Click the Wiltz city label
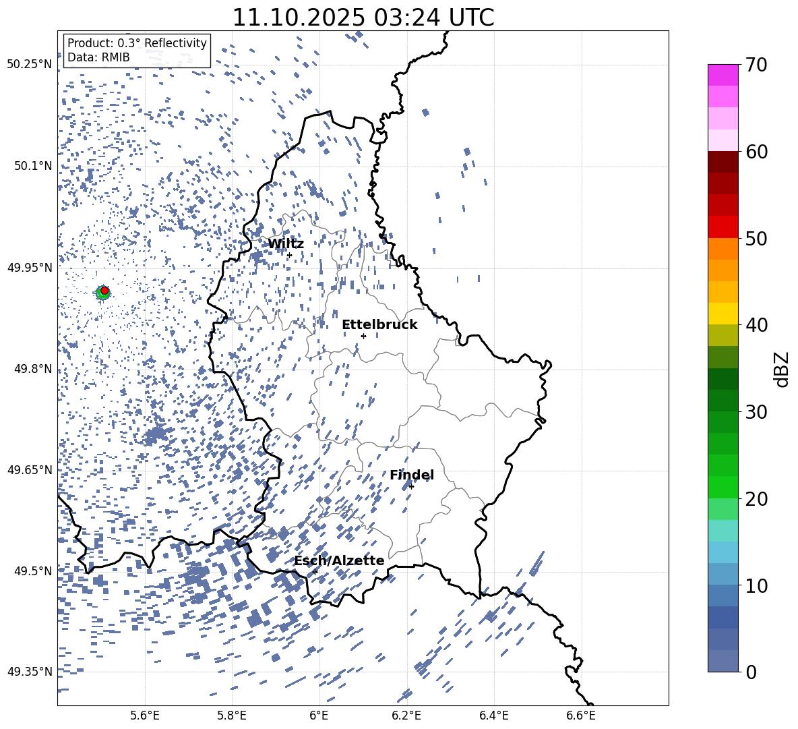The width and height of the screenshot is (798, 729). 286,243
